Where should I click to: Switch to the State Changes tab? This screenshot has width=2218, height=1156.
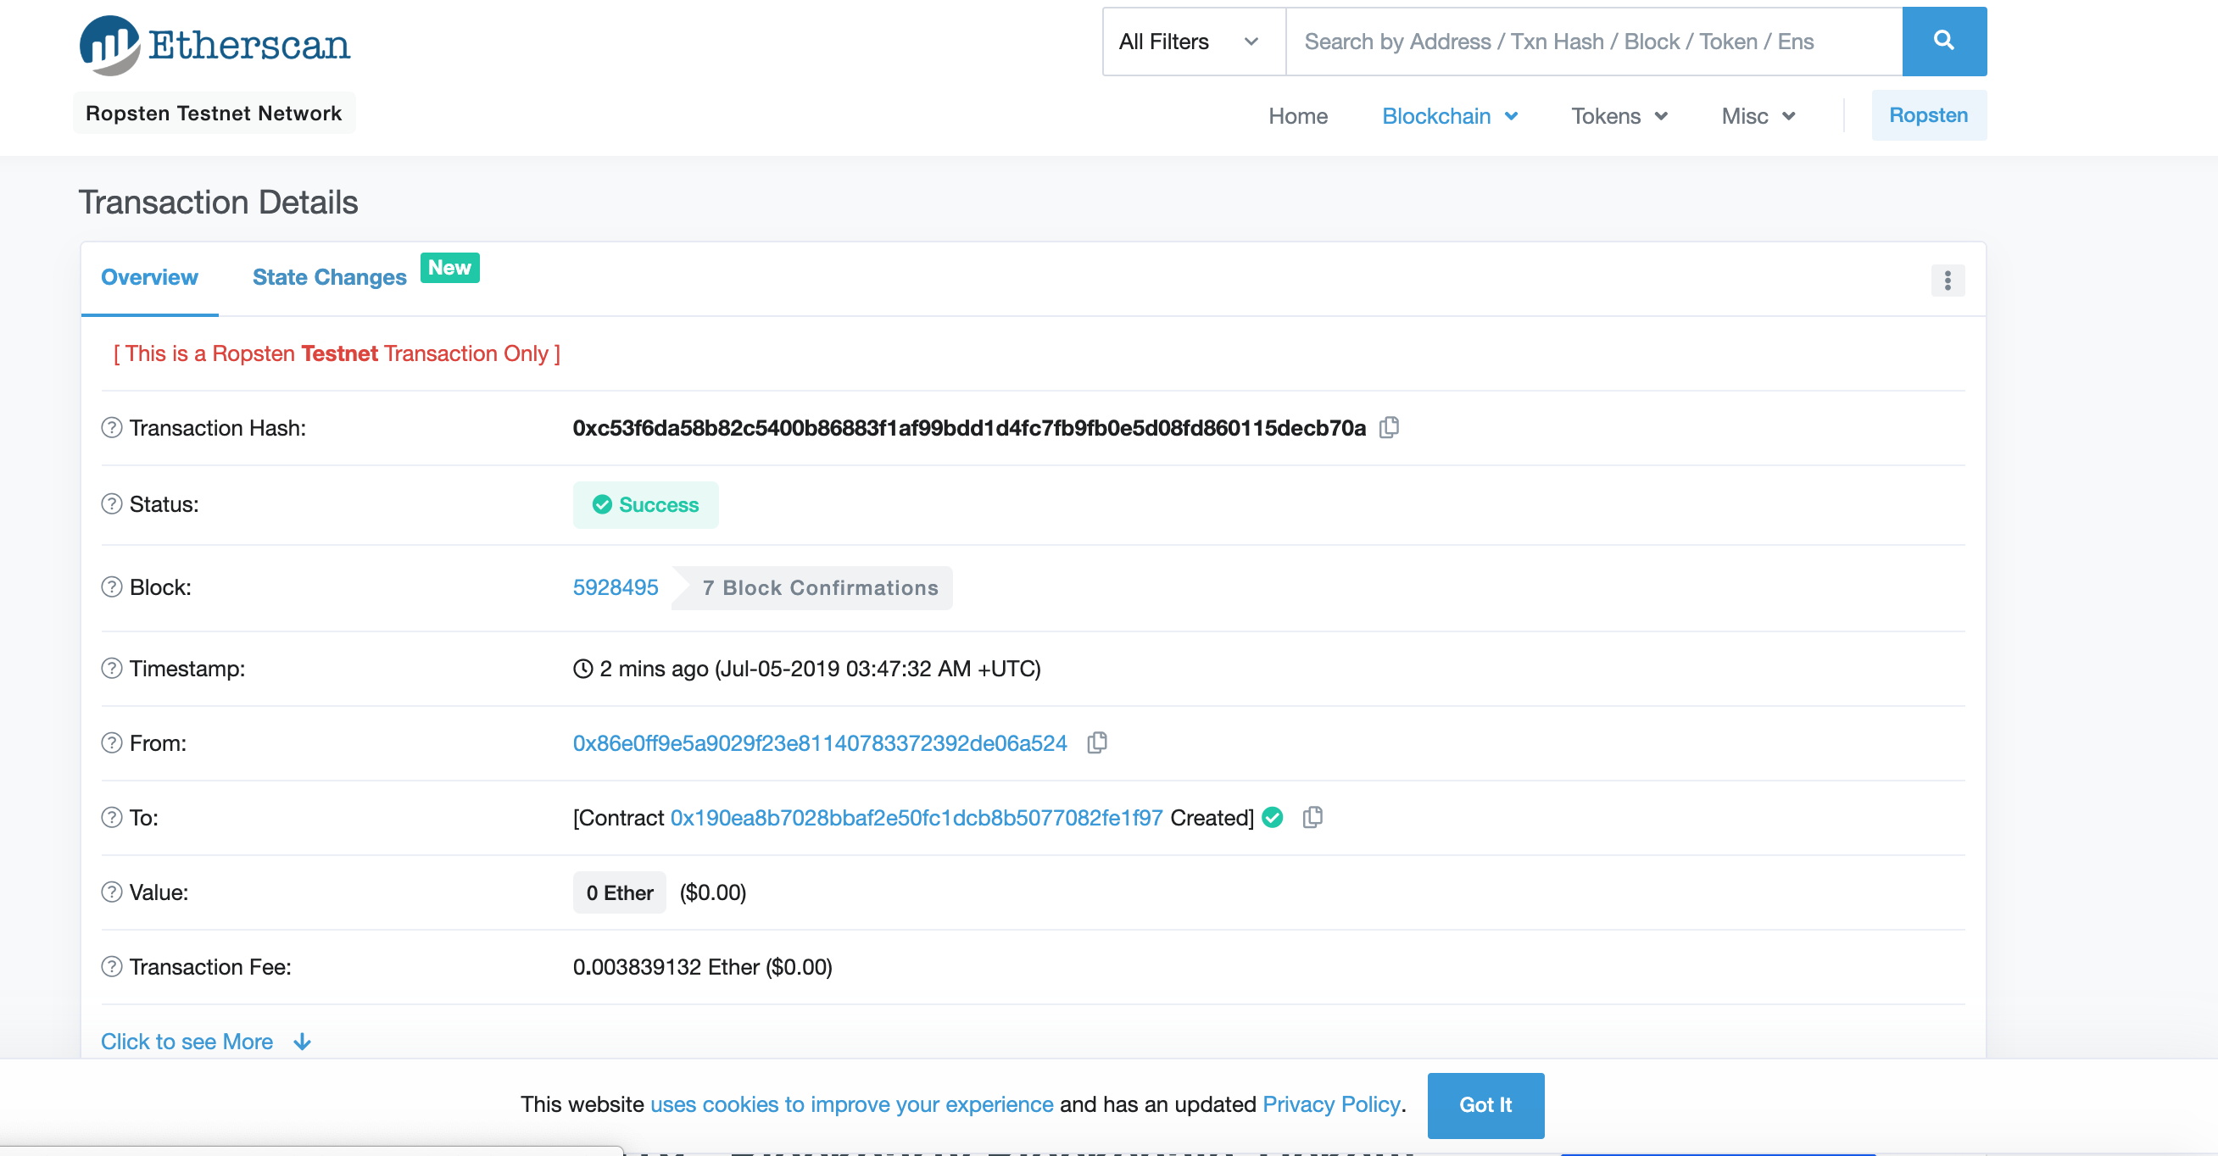click(329, 277)
